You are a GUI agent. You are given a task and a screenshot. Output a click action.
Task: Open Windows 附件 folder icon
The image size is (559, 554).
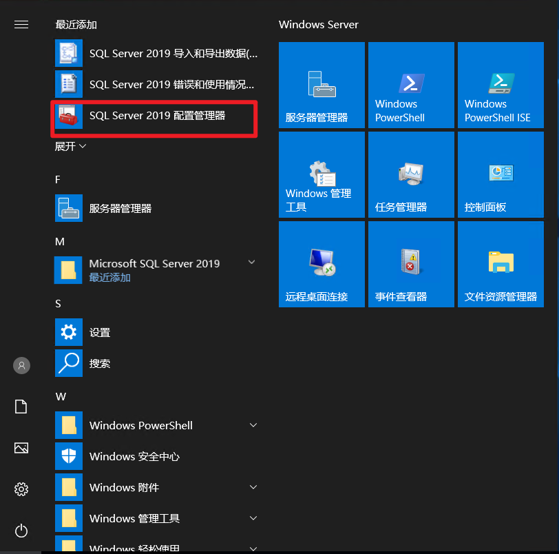coord(68,487)
